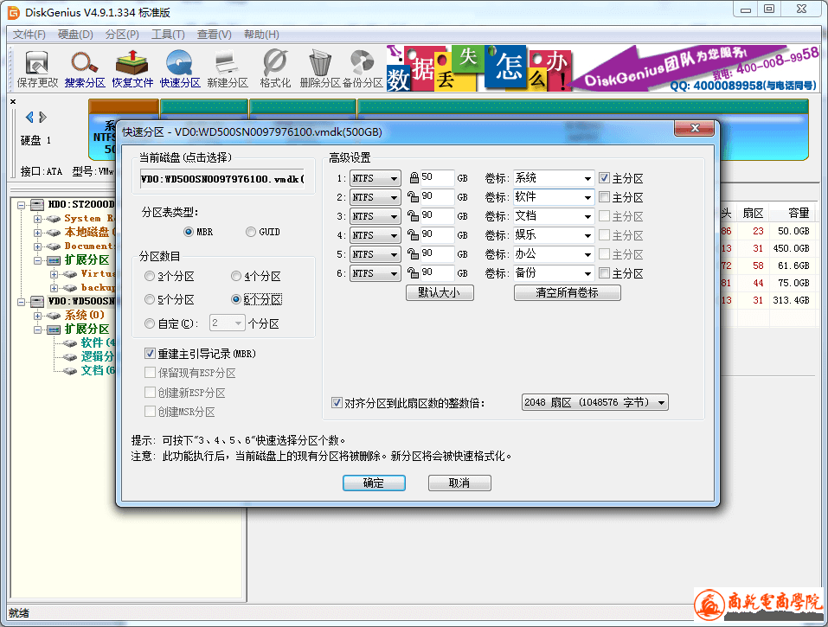Click the current disk selection field VD0:WD500SN

pos(223,179)
